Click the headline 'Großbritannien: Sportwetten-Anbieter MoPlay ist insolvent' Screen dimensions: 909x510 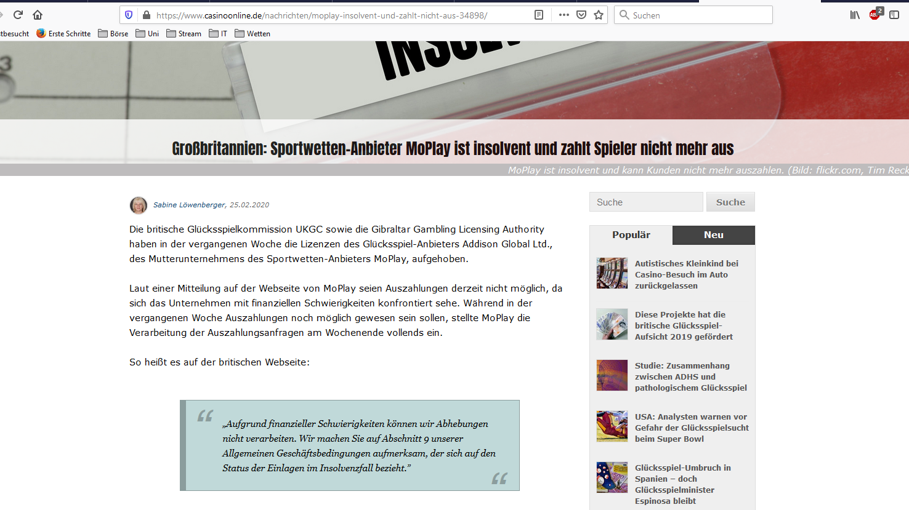(x=453, y=148)
